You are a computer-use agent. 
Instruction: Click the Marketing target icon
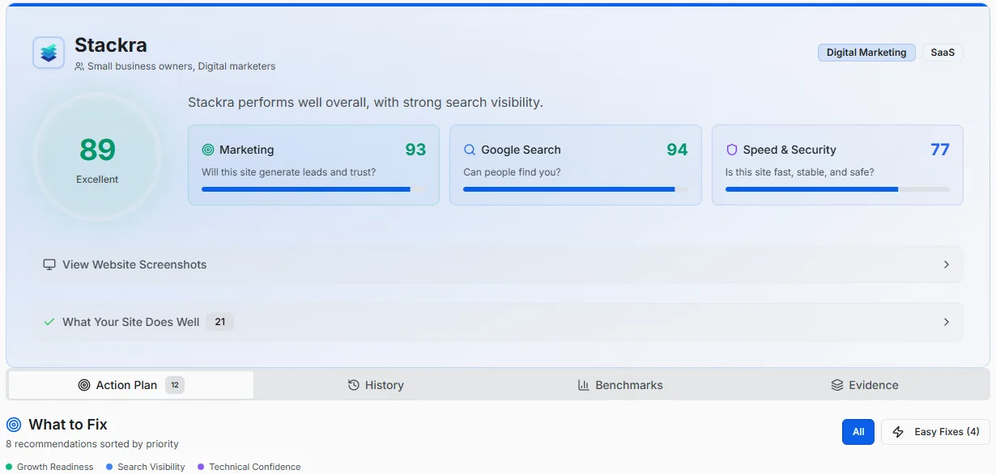coord(207,150)
